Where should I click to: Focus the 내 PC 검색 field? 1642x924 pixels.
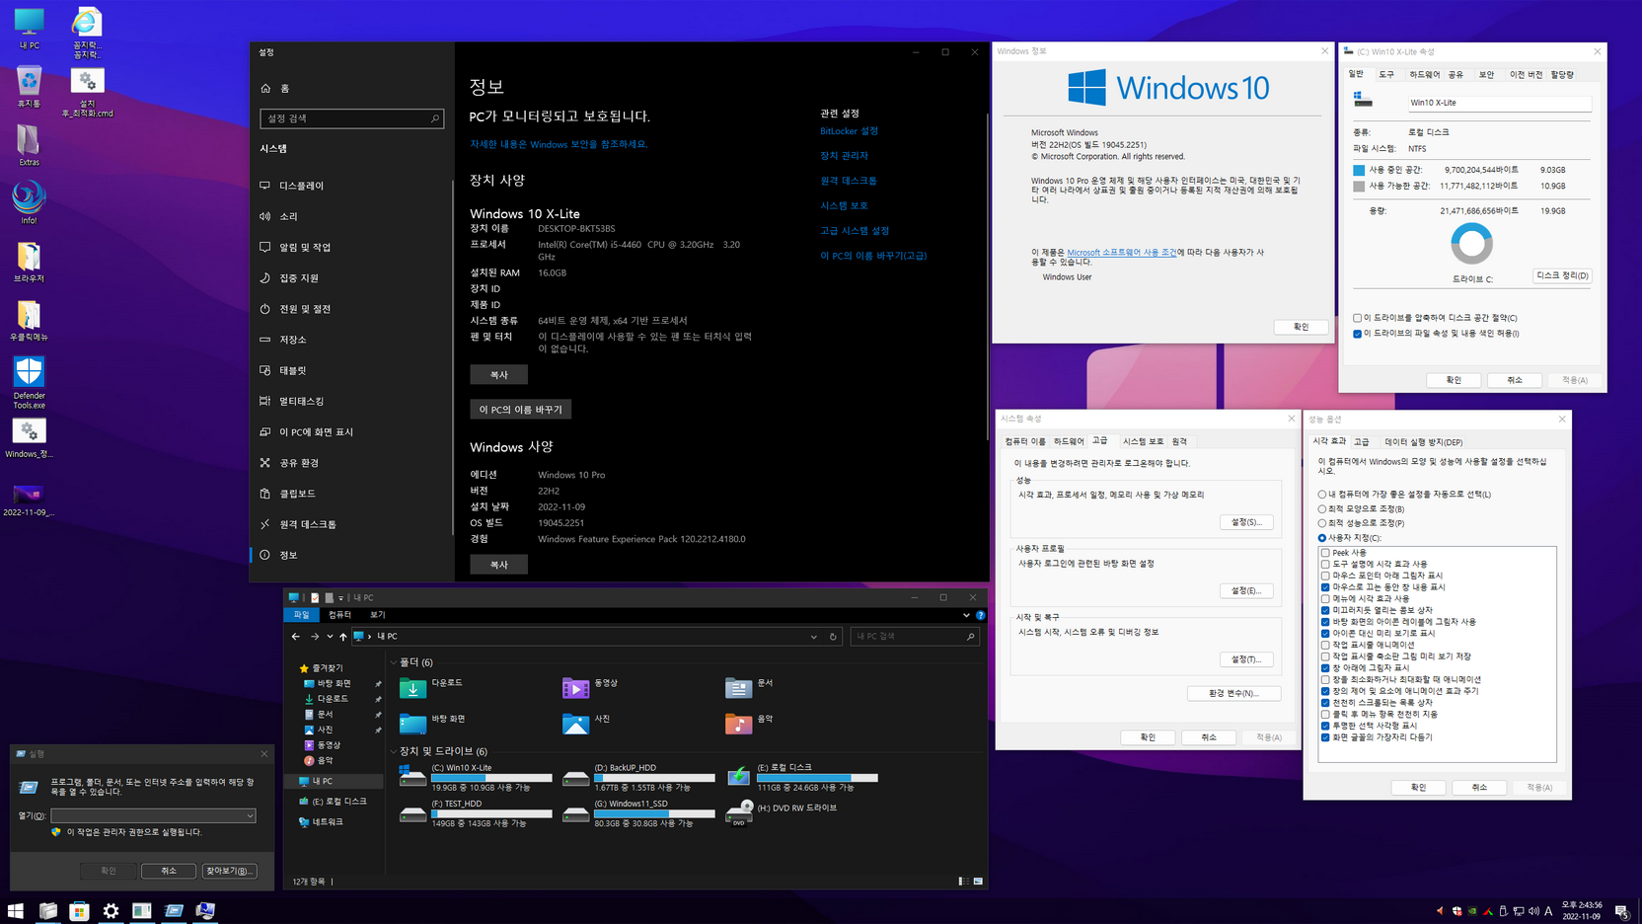[x=914, y=637]
